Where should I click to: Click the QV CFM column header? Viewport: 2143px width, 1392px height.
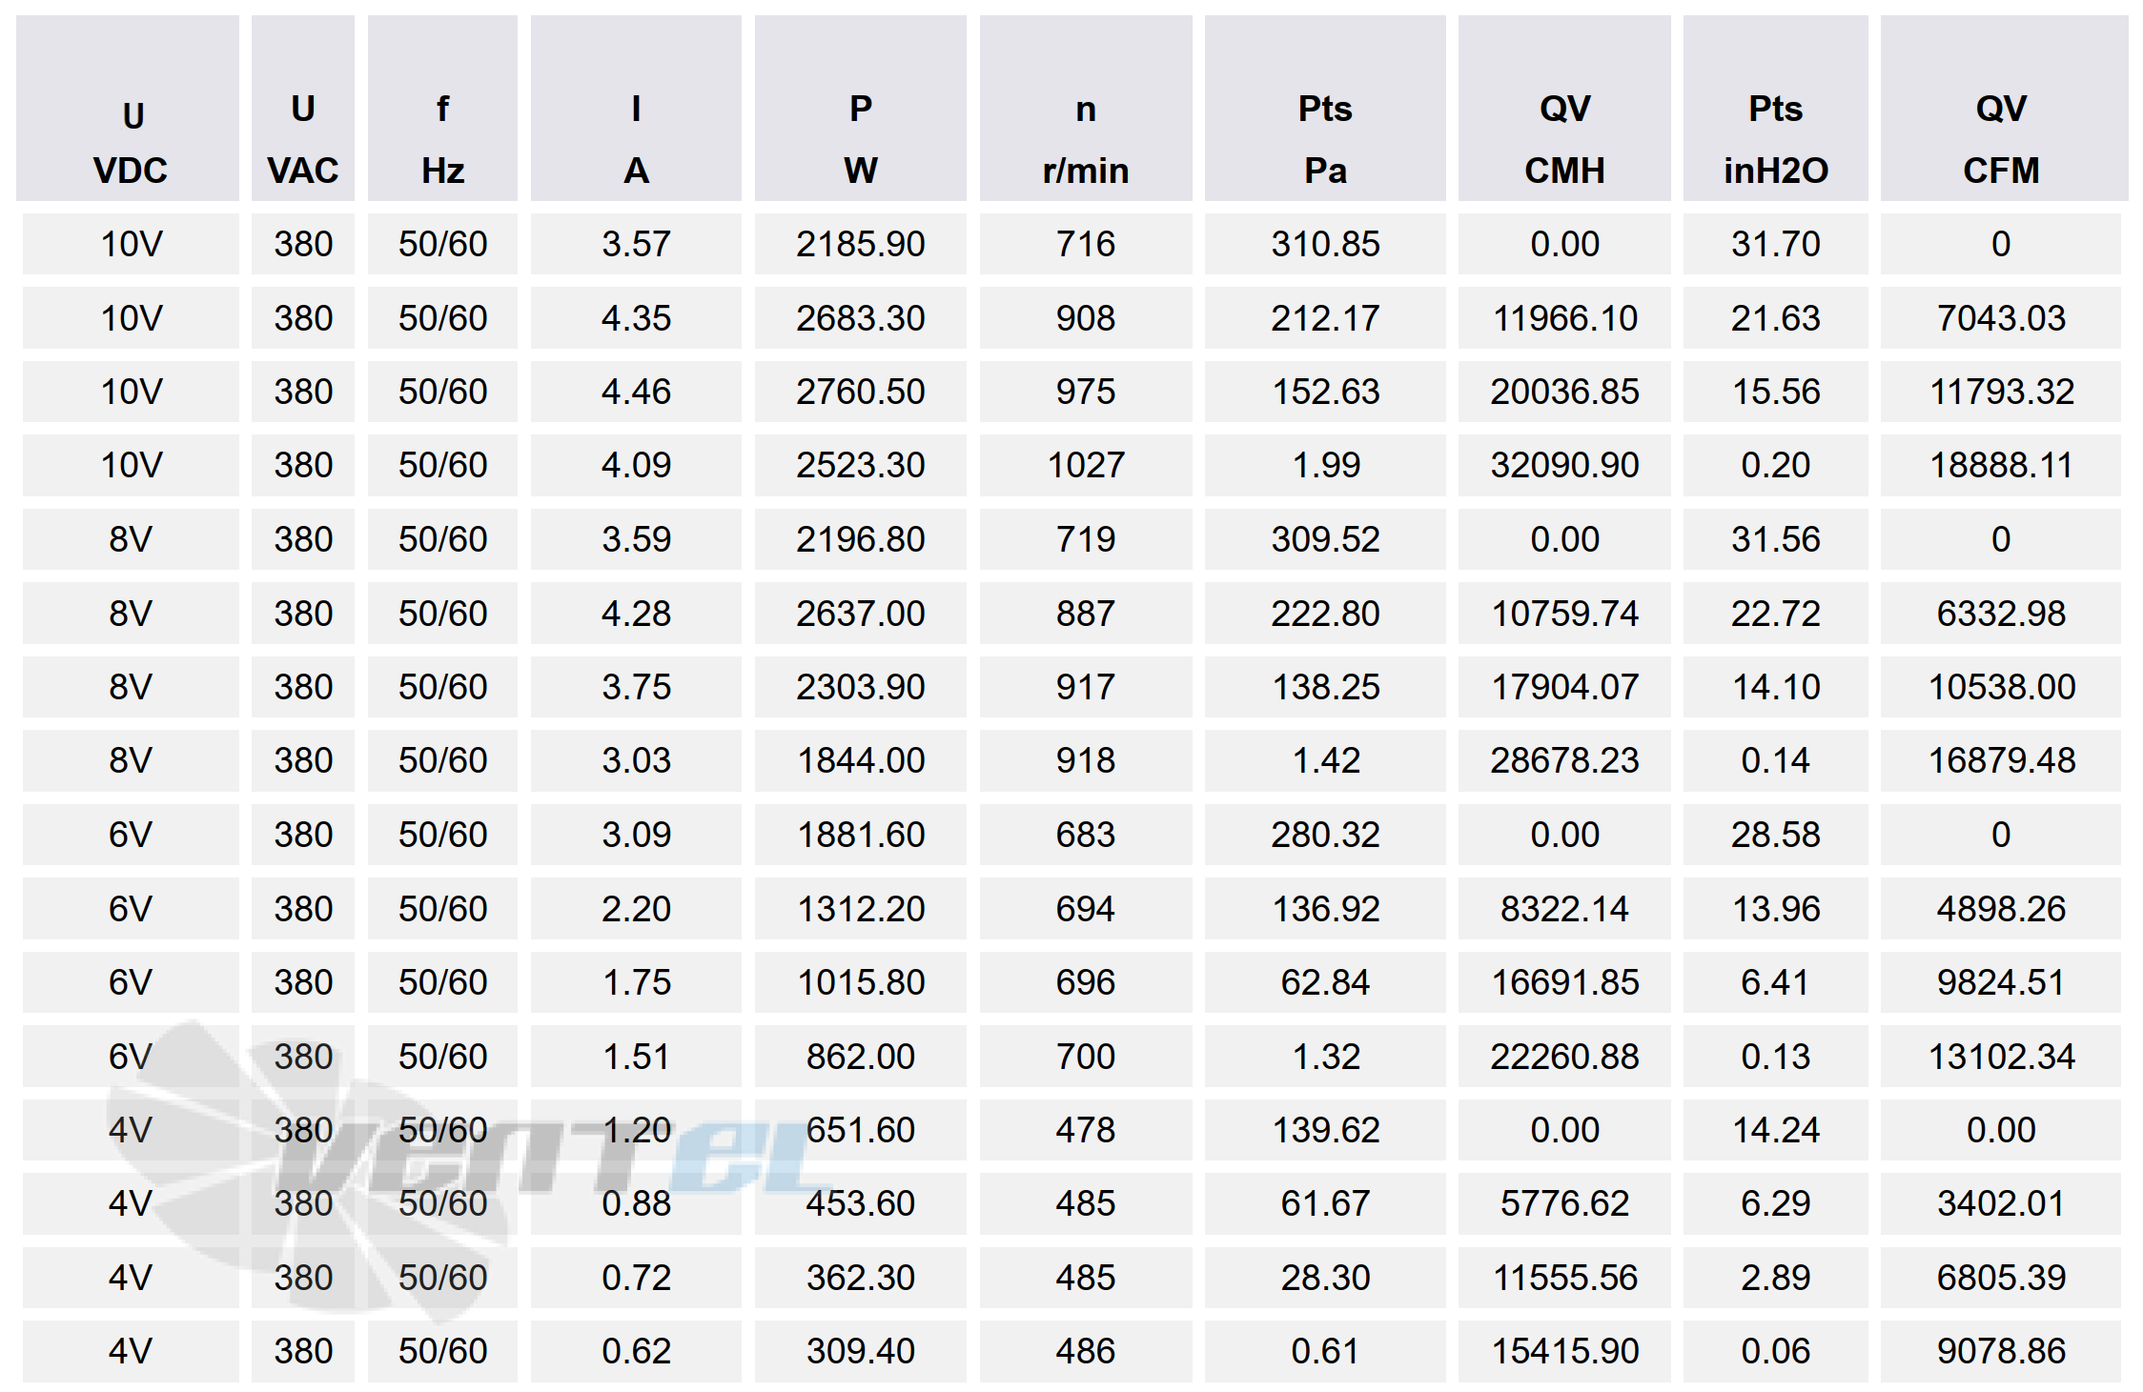[x=2003, y=108]
